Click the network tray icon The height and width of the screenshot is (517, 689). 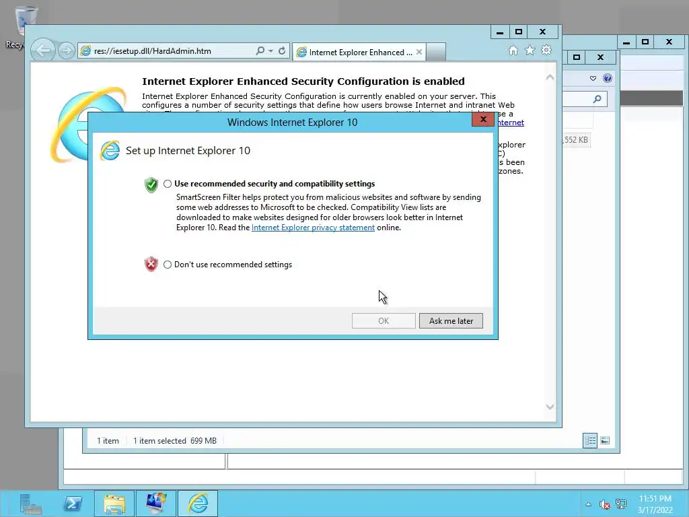click(x=621, y=504)
